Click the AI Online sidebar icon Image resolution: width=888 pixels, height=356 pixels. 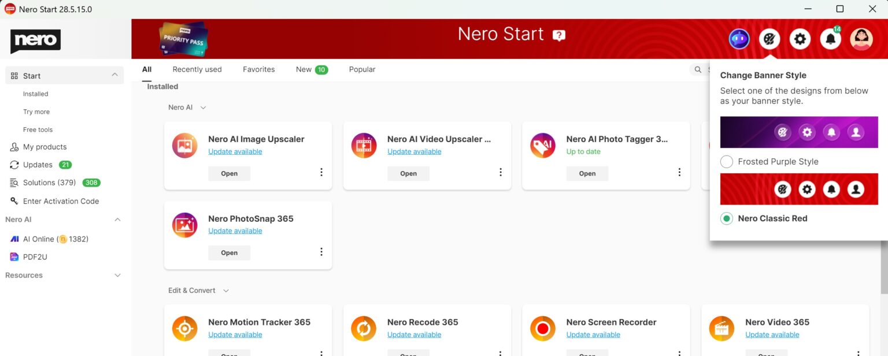(14, 239)
